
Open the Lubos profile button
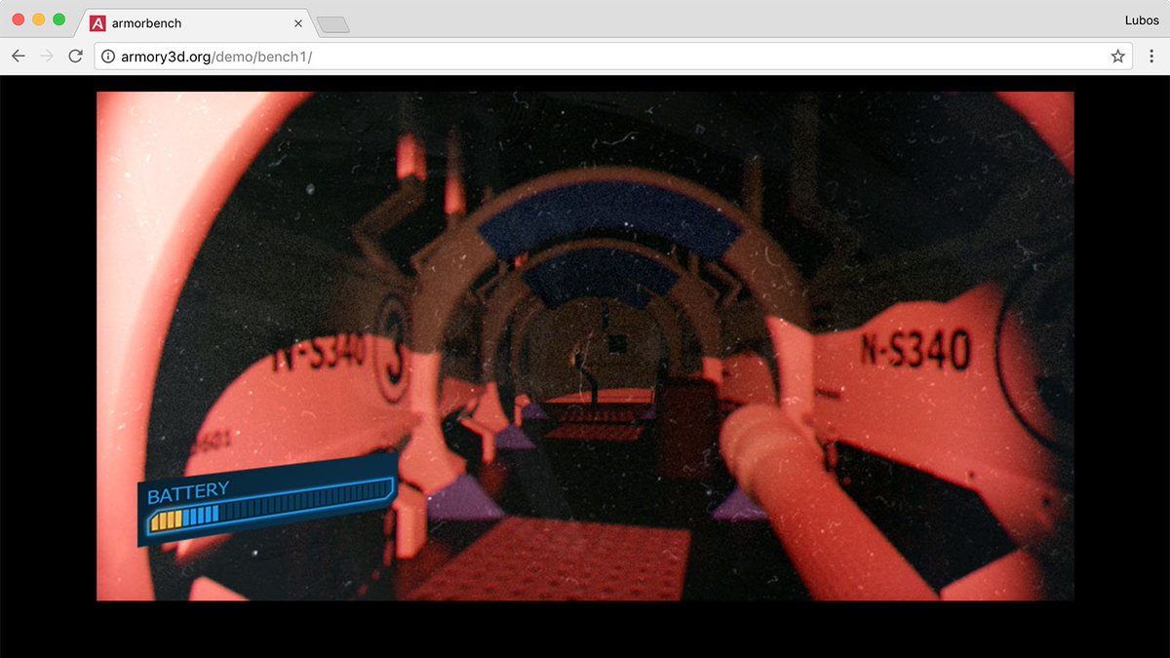(x=1141, y=20)
